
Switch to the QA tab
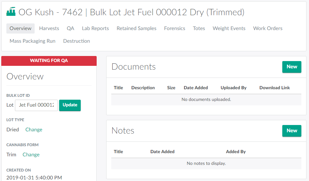[x=70, y=28]
